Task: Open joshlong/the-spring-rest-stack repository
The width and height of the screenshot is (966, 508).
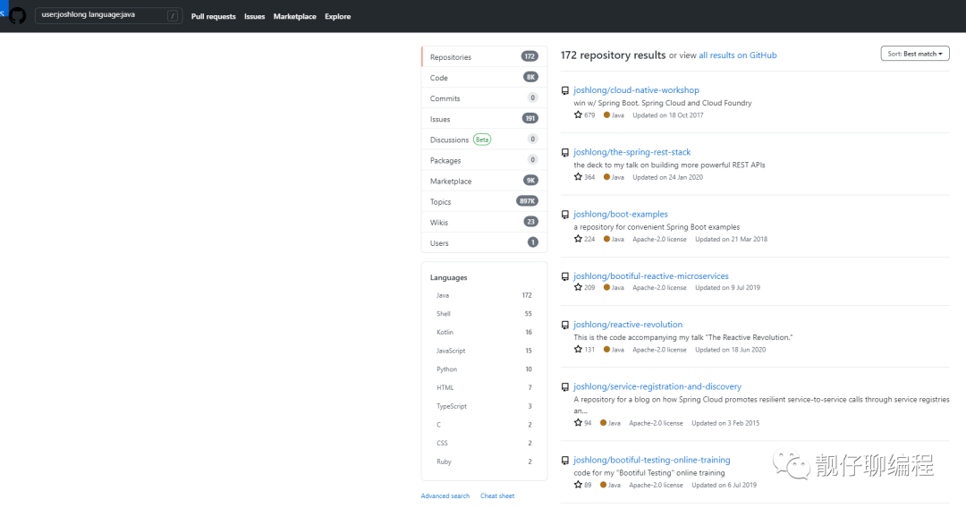Action: 632,152
